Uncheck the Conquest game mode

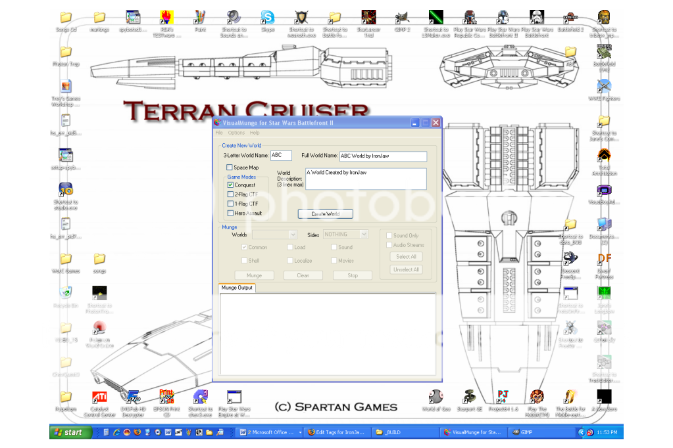[230, 185]
